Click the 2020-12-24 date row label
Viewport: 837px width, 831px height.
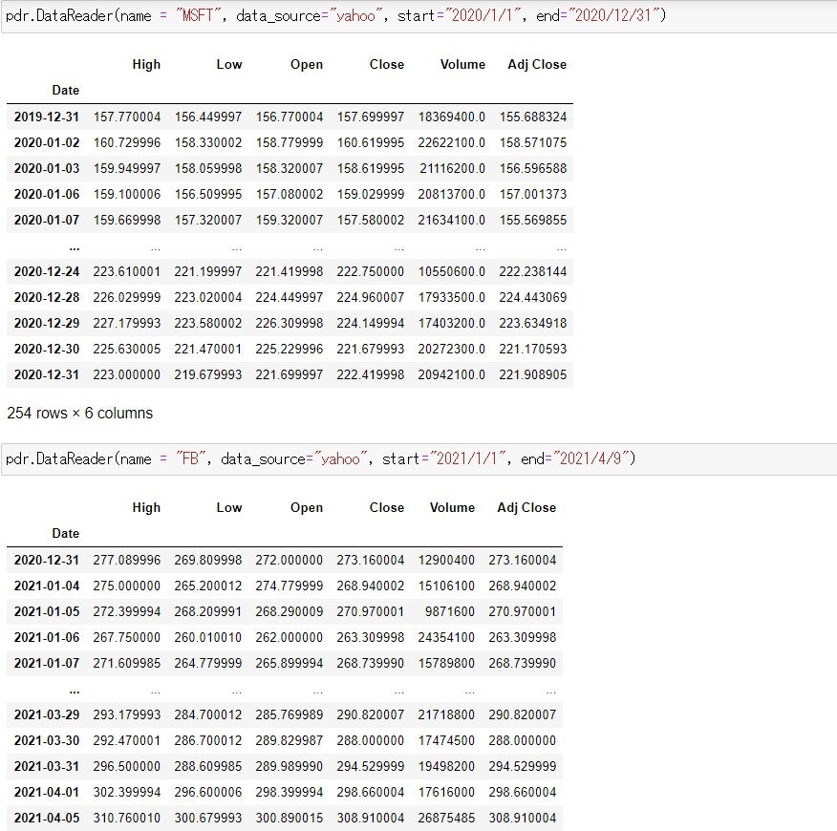pyautogui.click(x=47, y=271)
